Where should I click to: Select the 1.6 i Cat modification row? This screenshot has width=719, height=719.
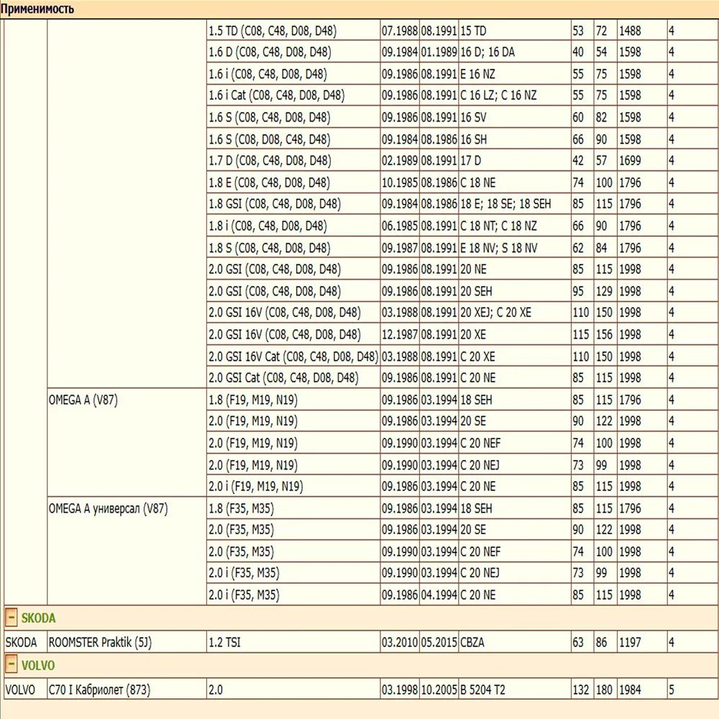click(x=276, y=96)
